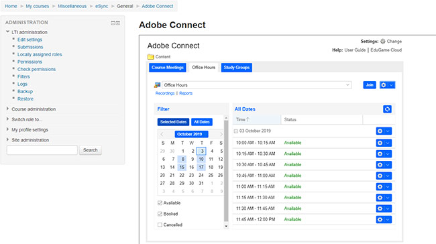Click the Settings gear icon next to Change
The height and width of the screenshot is (244, 436).
pyautogui.click(x=383, y=42)
